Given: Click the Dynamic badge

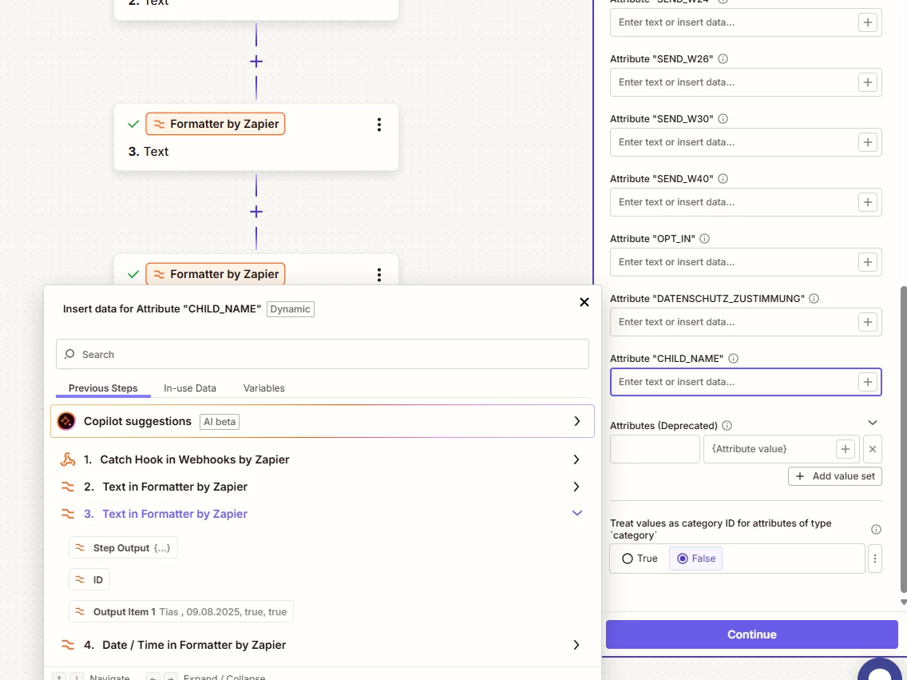Looking at the screenshot, I should click(291, 309).
